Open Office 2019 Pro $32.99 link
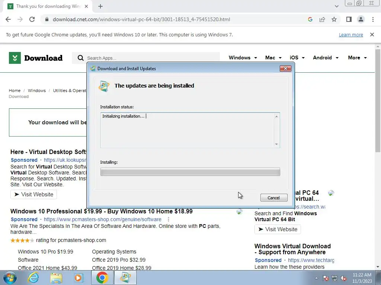Image resolution: width=381 pixels, height=285 pixels. point(119,260)
